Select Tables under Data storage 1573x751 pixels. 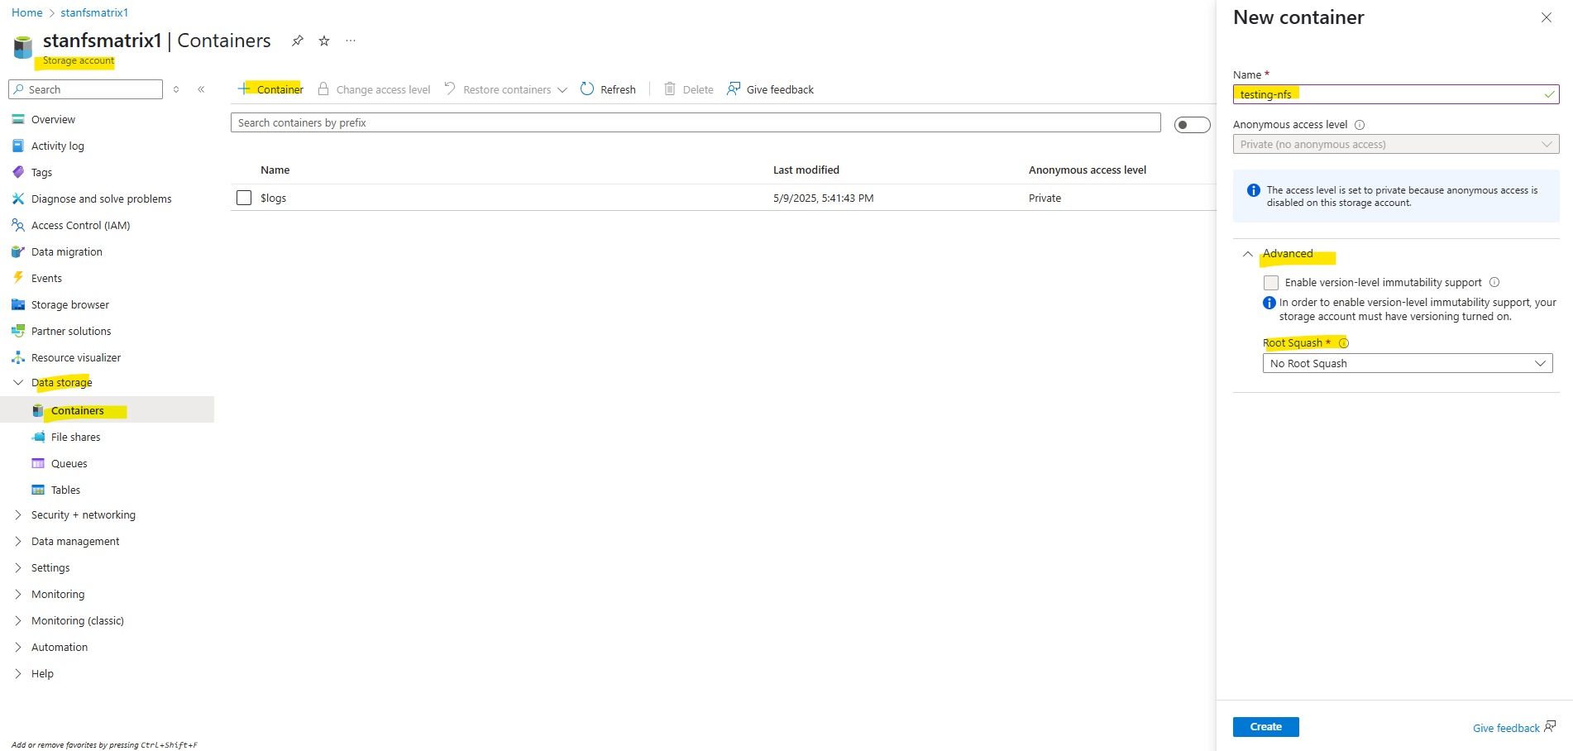pos(65,490)
